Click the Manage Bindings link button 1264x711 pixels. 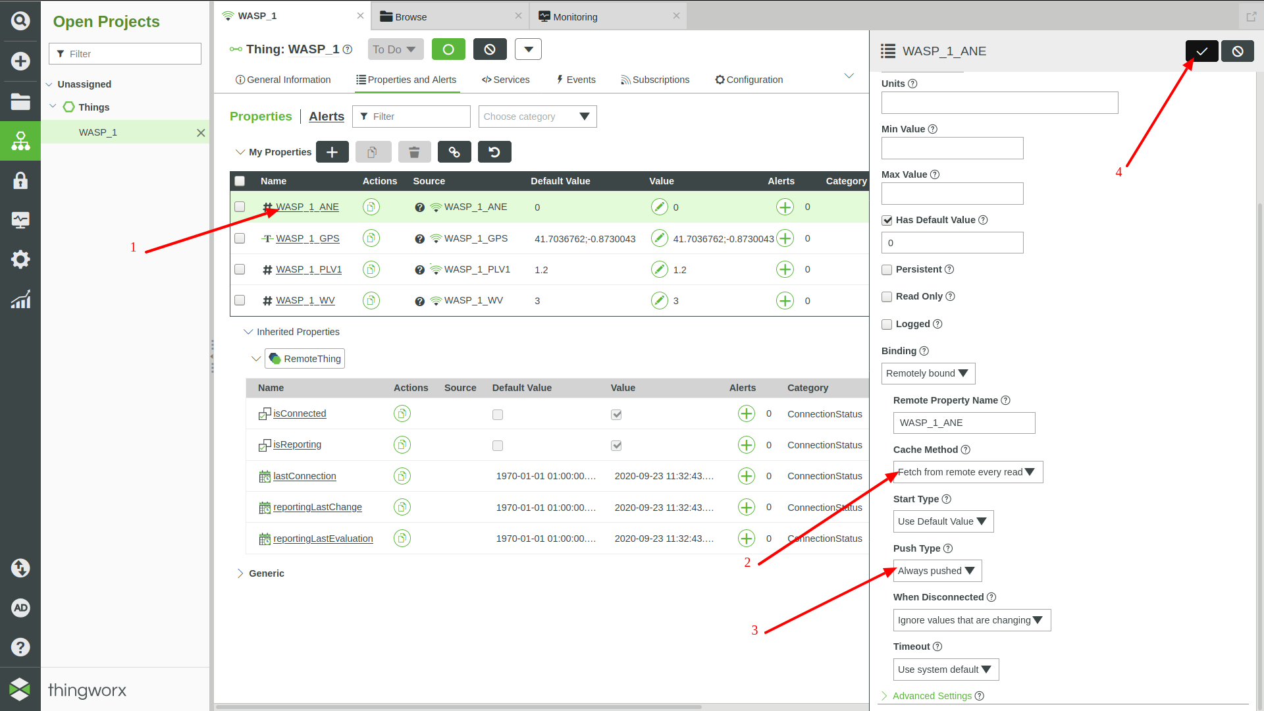[x=454, y=152]
